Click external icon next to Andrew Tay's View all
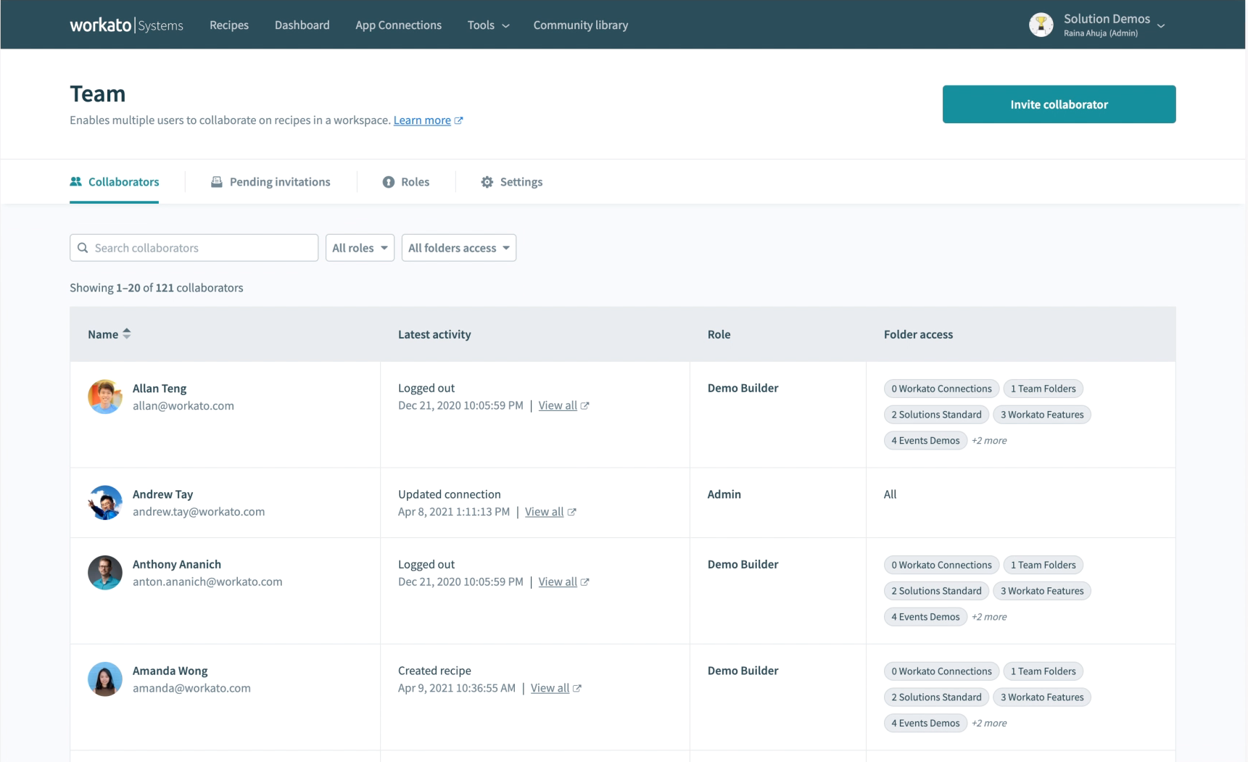The height and width of the screenshot is (762, 1248). 571,512
